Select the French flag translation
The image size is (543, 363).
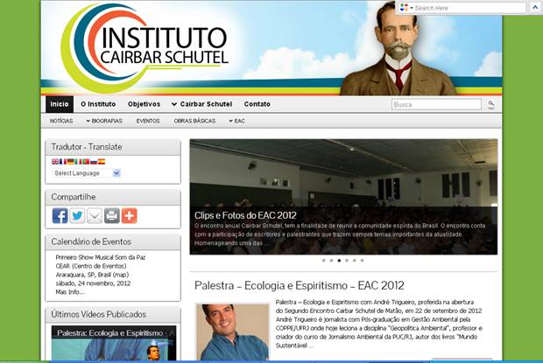pos(63,162)
